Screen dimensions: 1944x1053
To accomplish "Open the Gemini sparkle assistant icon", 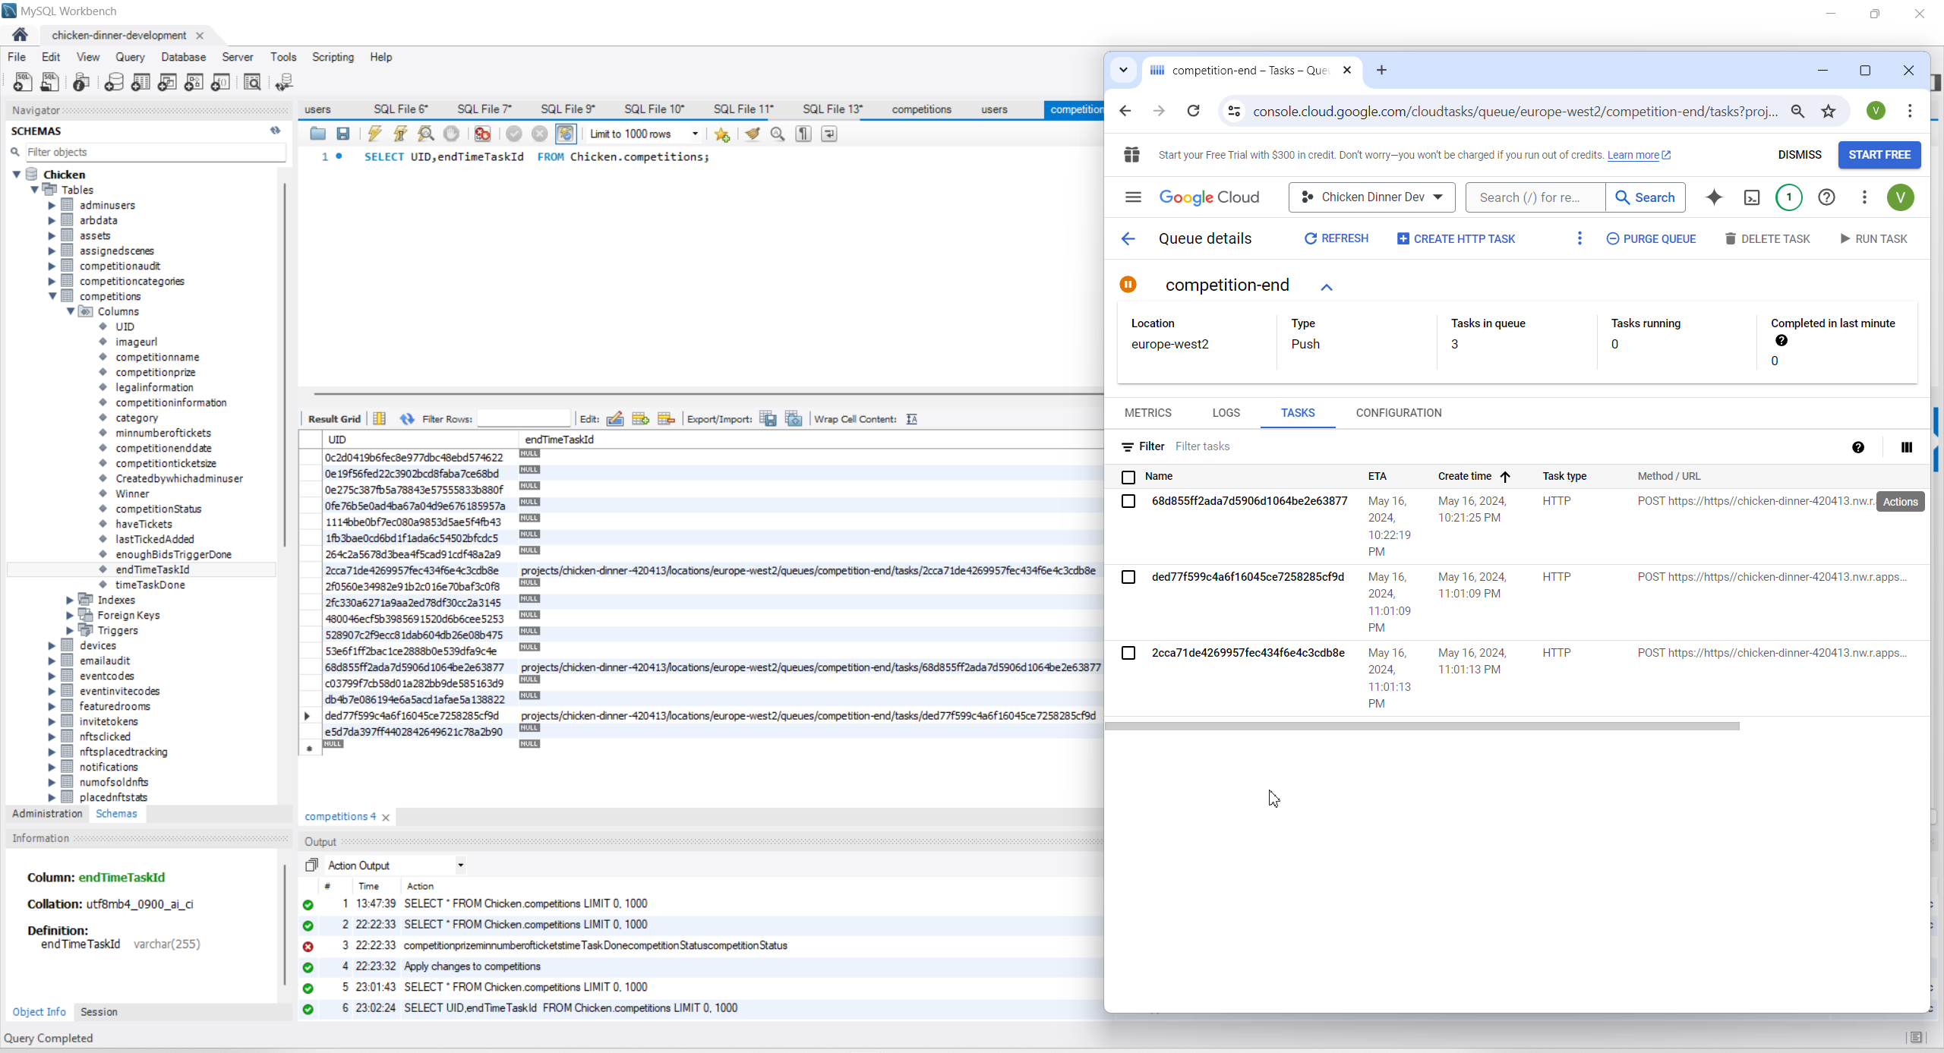I will pos(1714,197).
